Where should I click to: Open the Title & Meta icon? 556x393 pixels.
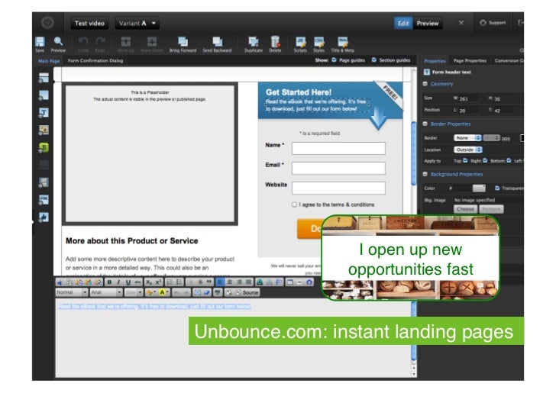342,42
